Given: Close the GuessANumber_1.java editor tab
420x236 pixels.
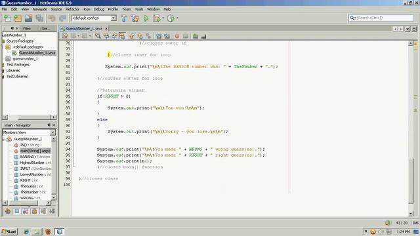Looking at the screenshot, I should tap(106, 28).
